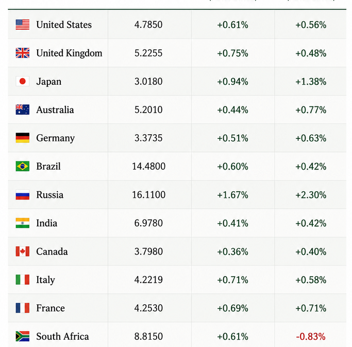Click Japan's +1.38% change value
352x347 pixels.
pyautogui.click(x=311, y=82)
